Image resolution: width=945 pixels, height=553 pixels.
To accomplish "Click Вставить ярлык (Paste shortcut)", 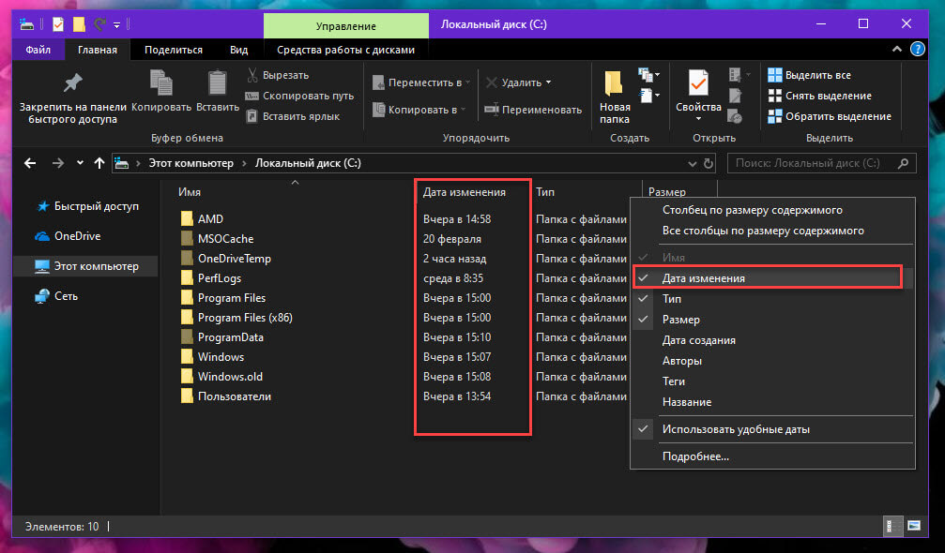I will (x=293, y=116).
